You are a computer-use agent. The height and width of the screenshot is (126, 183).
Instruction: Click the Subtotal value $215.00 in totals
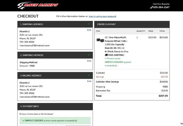coord(164,73)
